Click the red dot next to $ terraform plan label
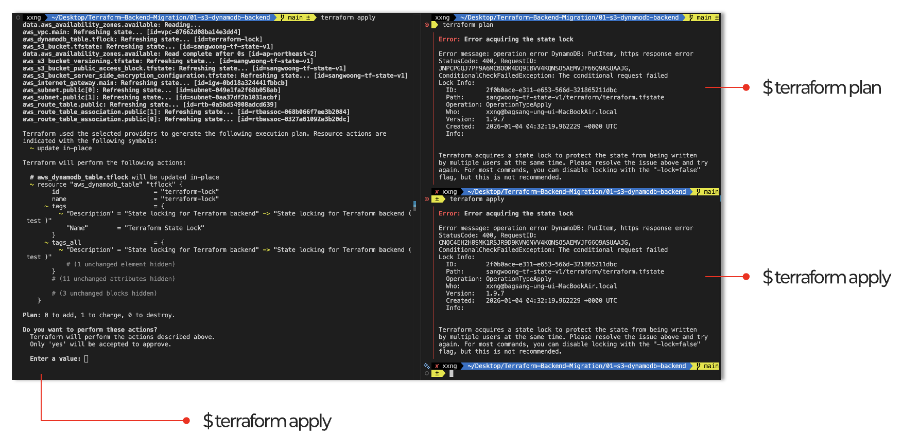Viewport: 902px width, 435px height. point(746,87)
